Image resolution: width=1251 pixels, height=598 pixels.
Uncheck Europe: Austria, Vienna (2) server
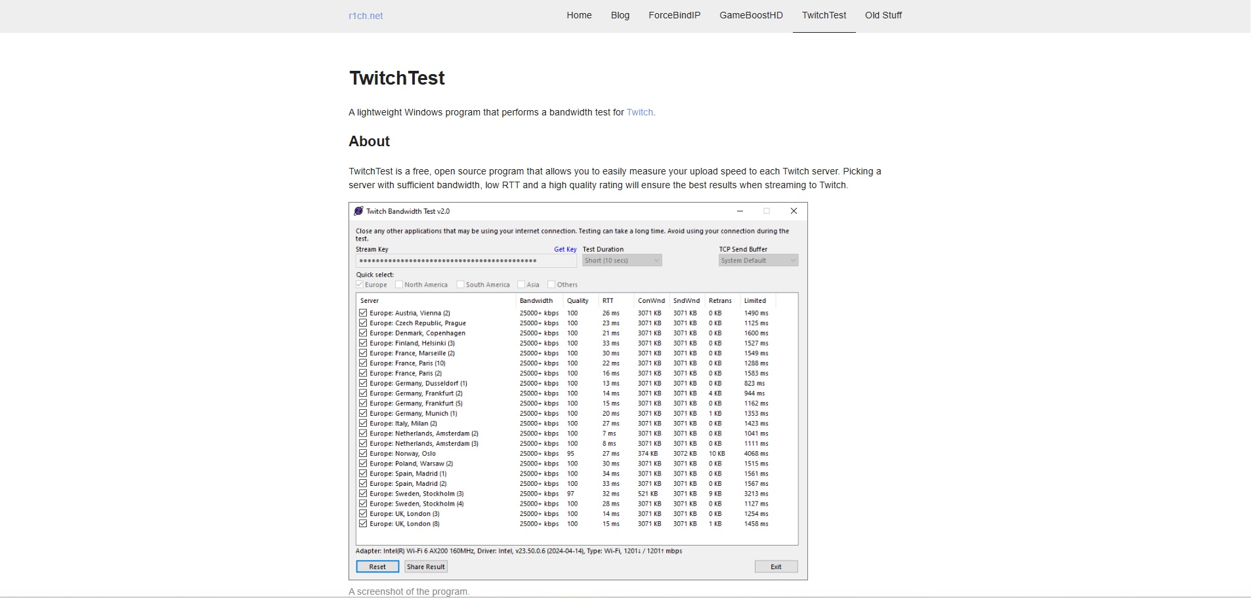(x=363, y=313)
